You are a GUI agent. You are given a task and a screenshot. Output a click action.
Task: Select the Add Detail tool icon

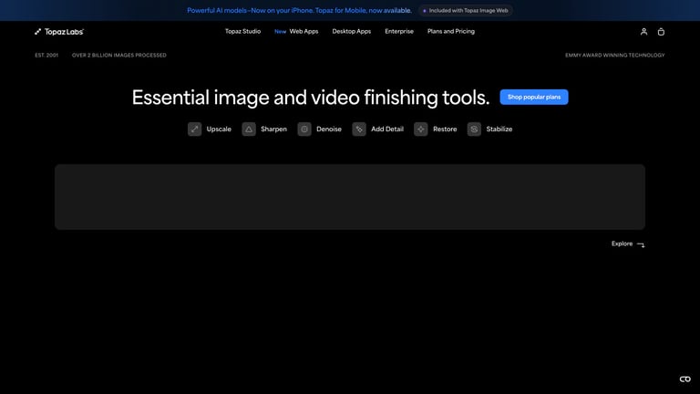tap(359, 130)
